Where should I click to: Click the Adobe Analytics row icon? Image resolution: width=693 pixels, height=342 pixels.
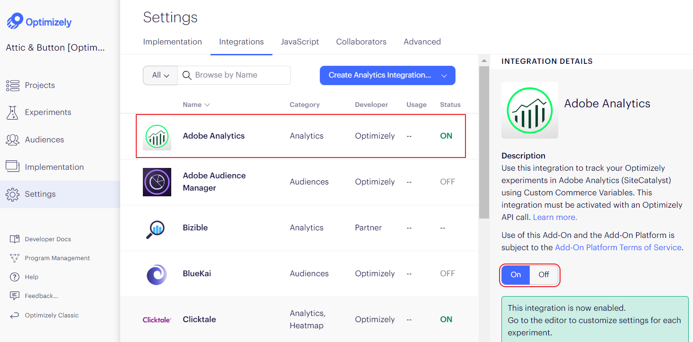(157, 136)
